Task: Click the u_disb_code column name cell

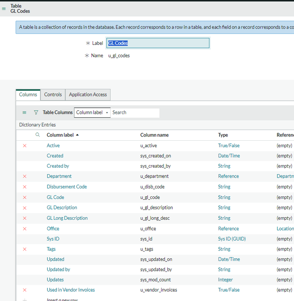Action: (x=152, y=187)
